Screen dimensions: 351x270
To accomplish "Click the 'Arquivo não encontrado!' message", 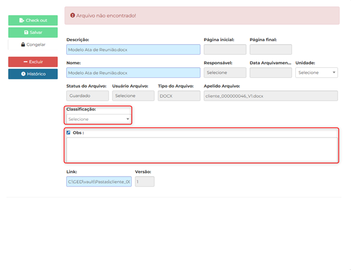I will coord(106,16).
